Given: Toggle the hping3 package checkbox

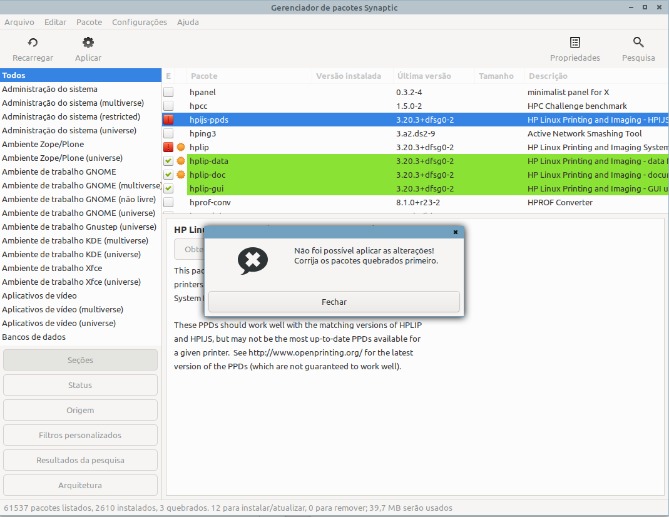Looking at the screenshot, I should point(168,133).
